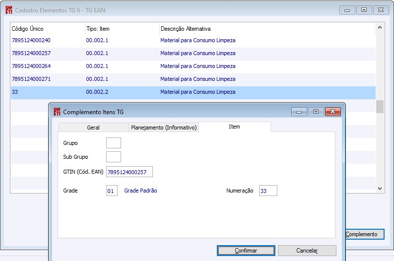The image size is (394, 261).
Task: Click into the Sub Grupo field
Action: click(x=114, y=157)
